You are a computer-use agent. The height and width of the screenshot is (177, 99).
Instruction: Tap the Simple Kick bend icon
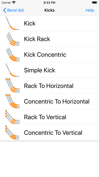[x=12, y=70]
